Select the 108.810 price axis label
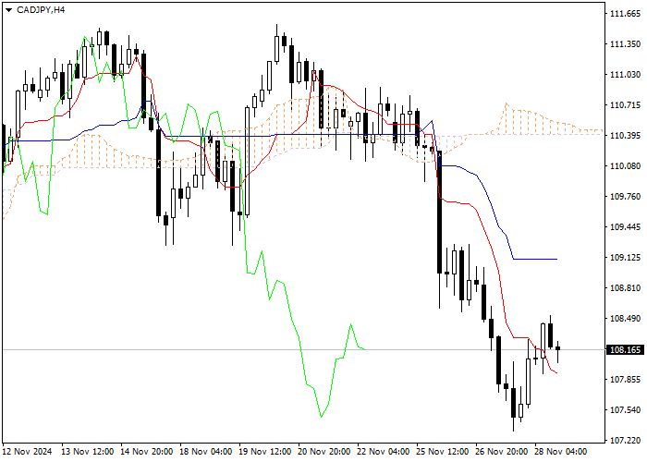 (625, 288)
